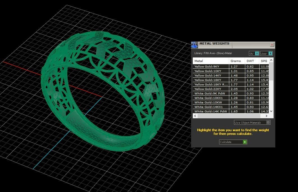The image size is (298, 192).
Task: Click the horizontal scroll left arrow
Action: click(195, 116)
